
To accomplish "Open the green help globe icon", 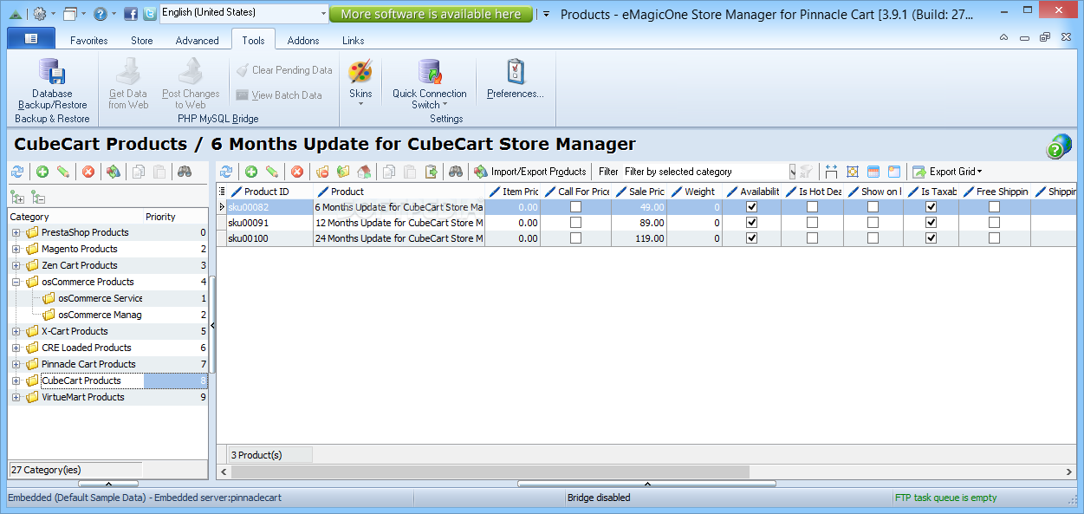I will (1059, 146).
